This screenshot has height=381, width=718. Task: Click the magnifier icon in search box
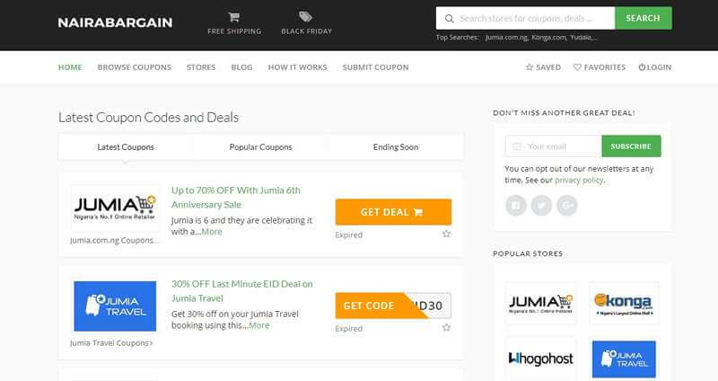(450, 18)
